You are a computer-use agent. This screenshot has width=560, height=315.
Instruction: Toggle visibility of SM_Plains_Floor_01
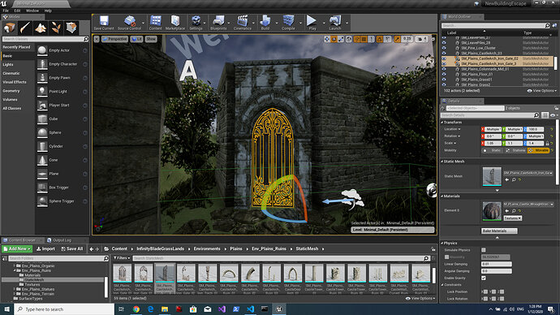coord(444,75)
